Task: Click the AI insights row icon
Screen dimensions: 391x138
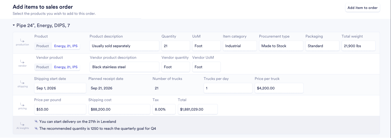Action: [22, 124]
